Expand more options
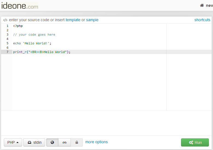This screenshot has height=150, width=213. click(x=96, y=142)
